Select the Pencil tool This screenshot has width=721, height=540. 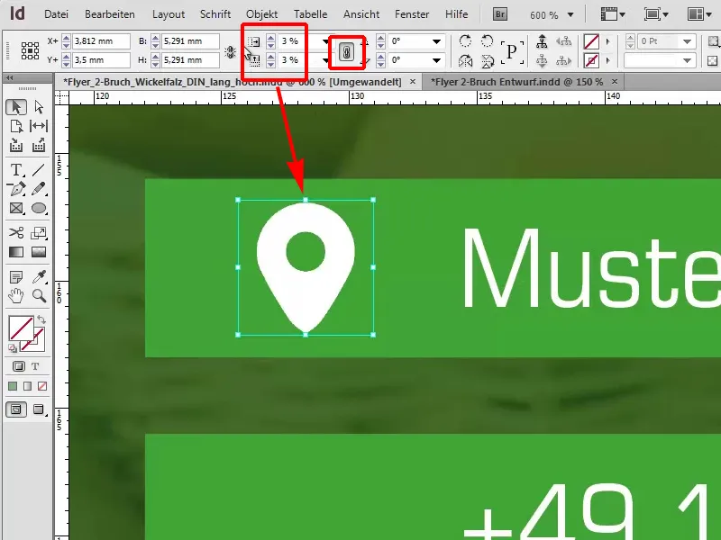pos(39,189)
